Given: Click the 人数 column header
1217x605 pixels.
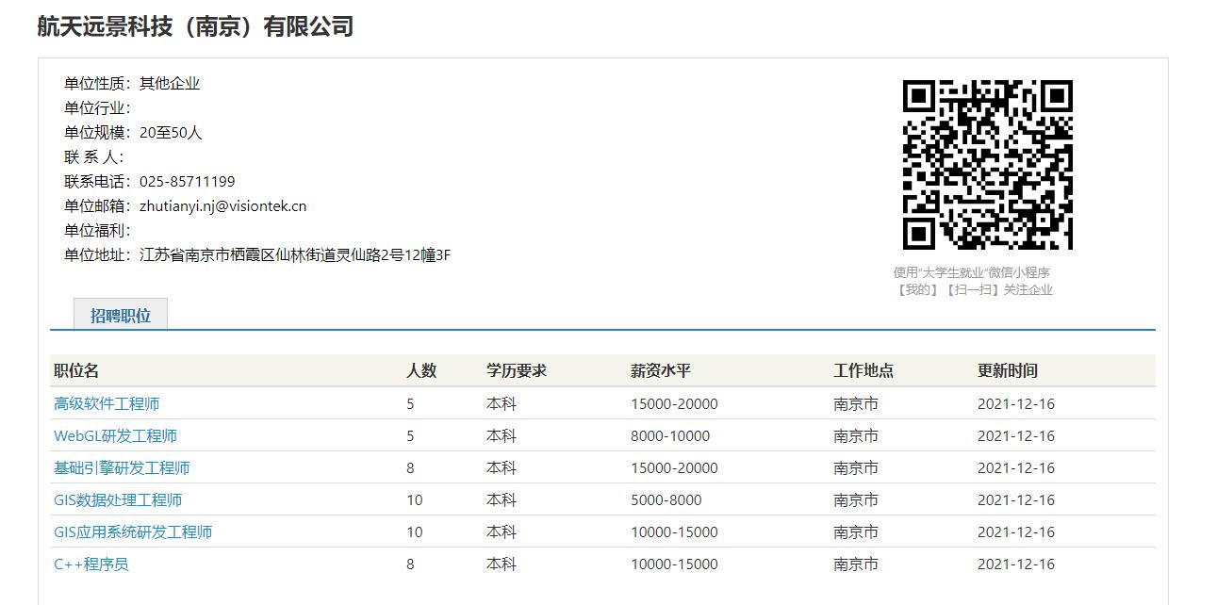Looking at the screenshot, I should tap(421, 370).
